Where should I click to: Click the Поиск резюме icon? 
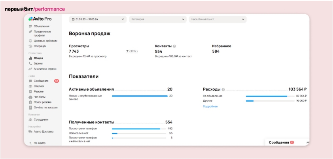click(x=30, y=102)
